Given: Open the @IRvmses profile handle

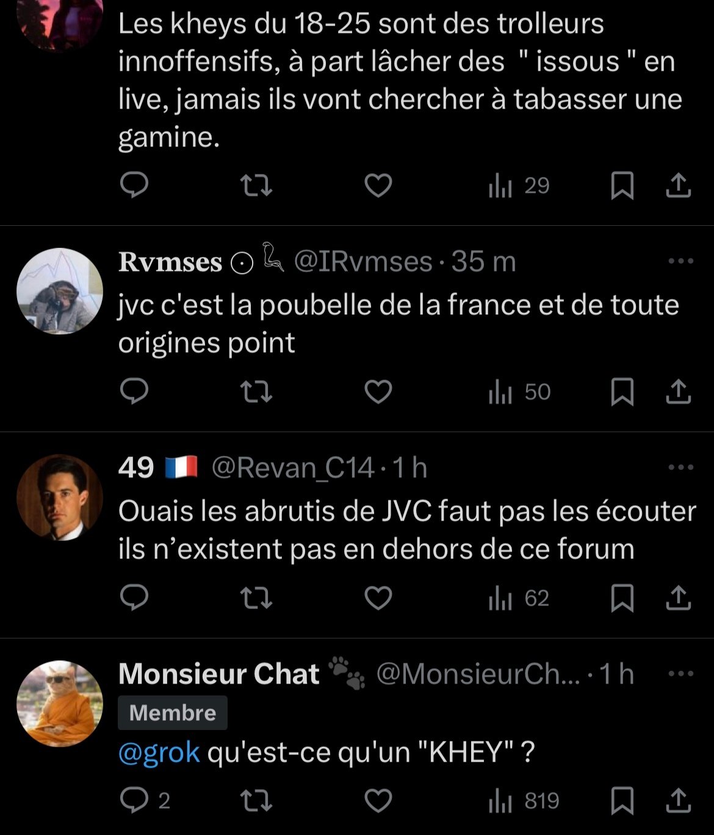Looking at the screenshot, I should click(362, 262).
